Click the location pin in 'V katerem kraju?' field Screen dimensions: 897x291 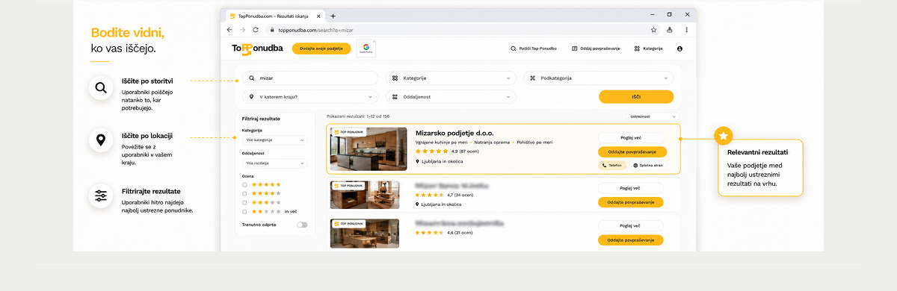pyautogui.click(x=252, y=96)
